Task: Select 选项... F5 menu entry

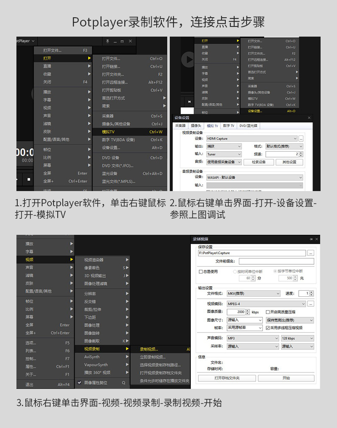Action: 45,343
